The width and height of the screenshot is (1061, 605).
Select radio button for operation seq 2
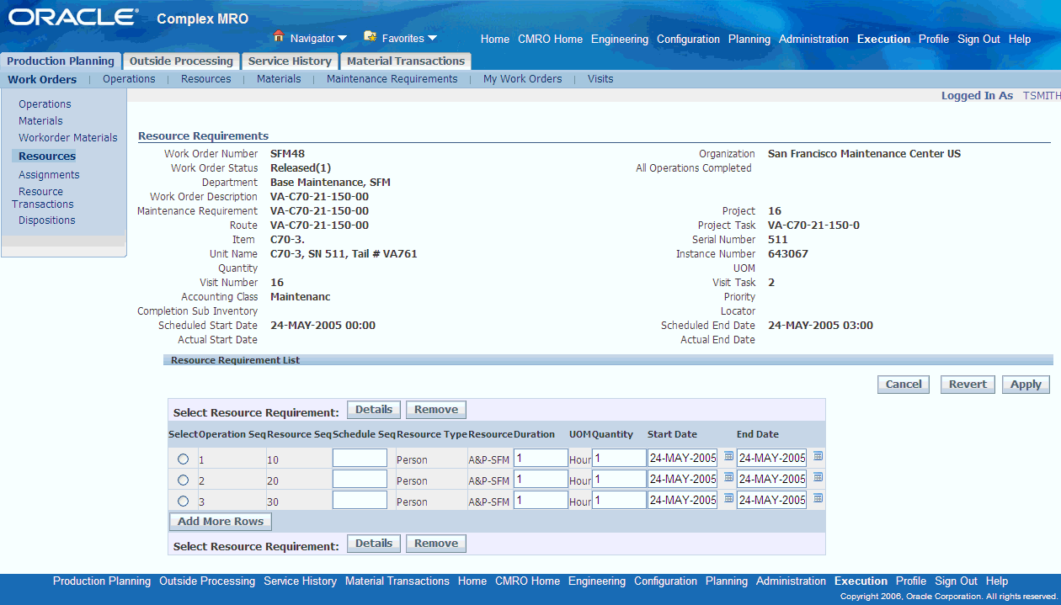coord(184,480)
